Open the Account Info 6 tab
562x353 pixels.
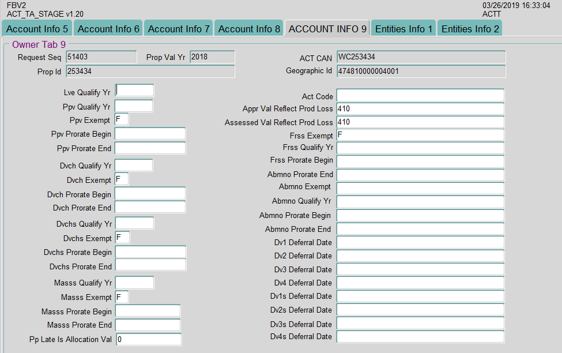(x=108, y=29)
